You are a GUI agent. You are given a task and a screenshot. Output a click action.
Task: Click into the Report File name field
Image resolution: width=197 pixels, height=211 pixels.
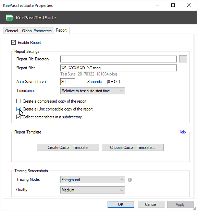pyautogui.click(x=119, y=68)
